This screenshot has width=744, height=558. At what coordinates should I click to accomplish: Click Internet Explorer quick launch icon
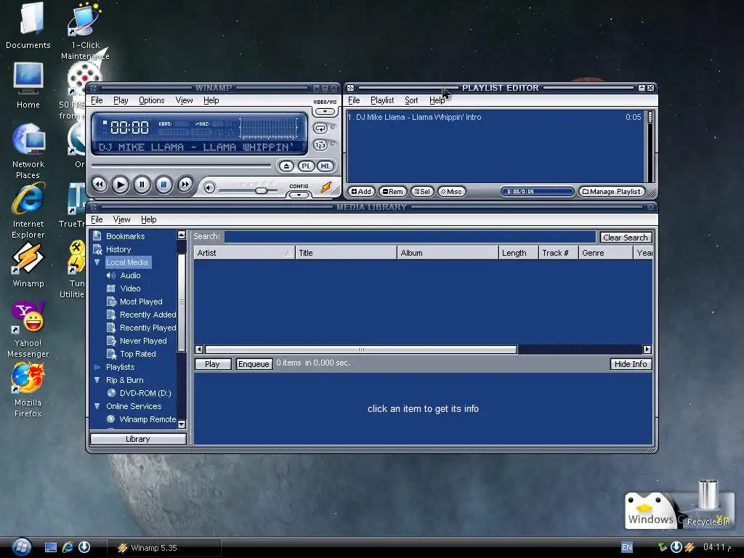pos(68,547)
